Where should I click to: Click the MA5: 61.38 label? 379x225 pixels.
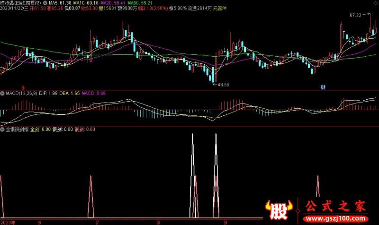60,3
